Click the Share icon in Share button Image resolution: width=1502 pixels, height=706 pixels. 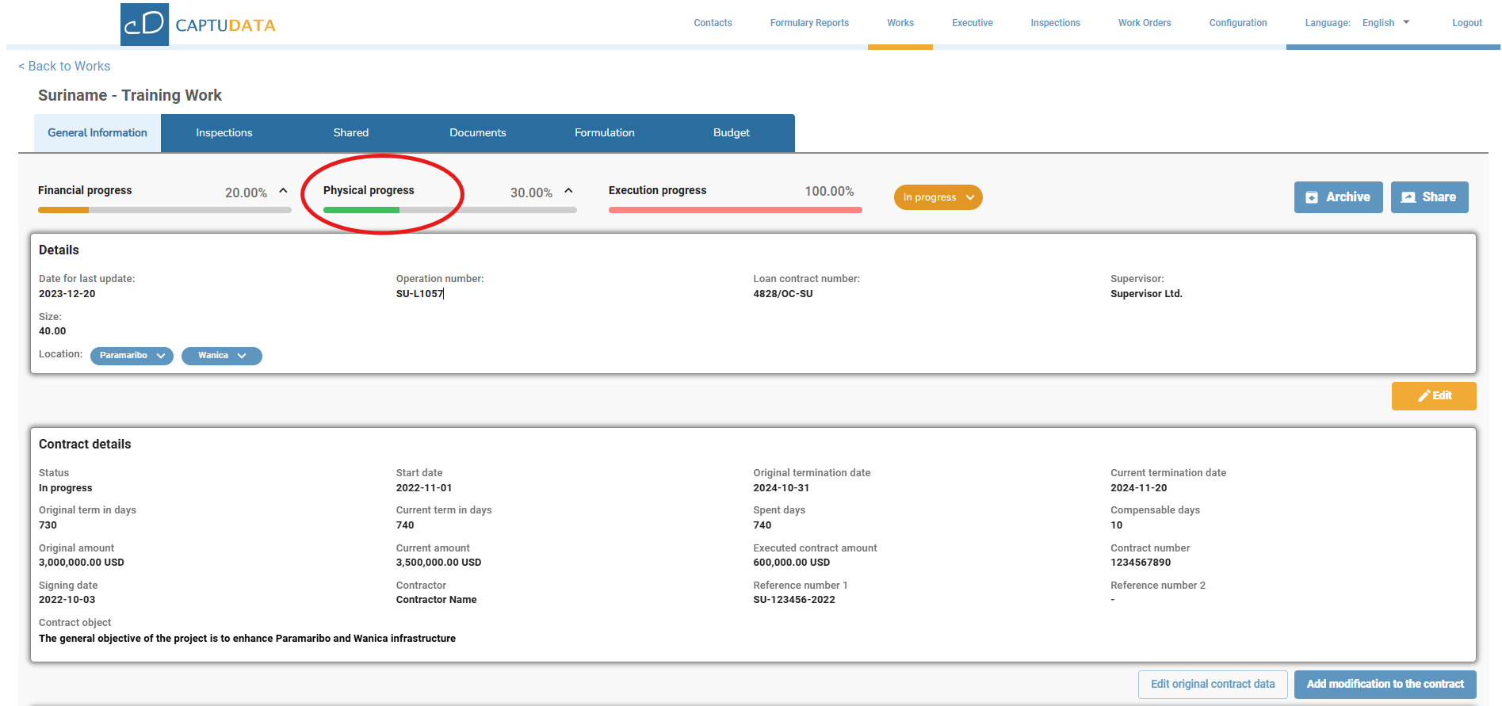pos(1408,197)
